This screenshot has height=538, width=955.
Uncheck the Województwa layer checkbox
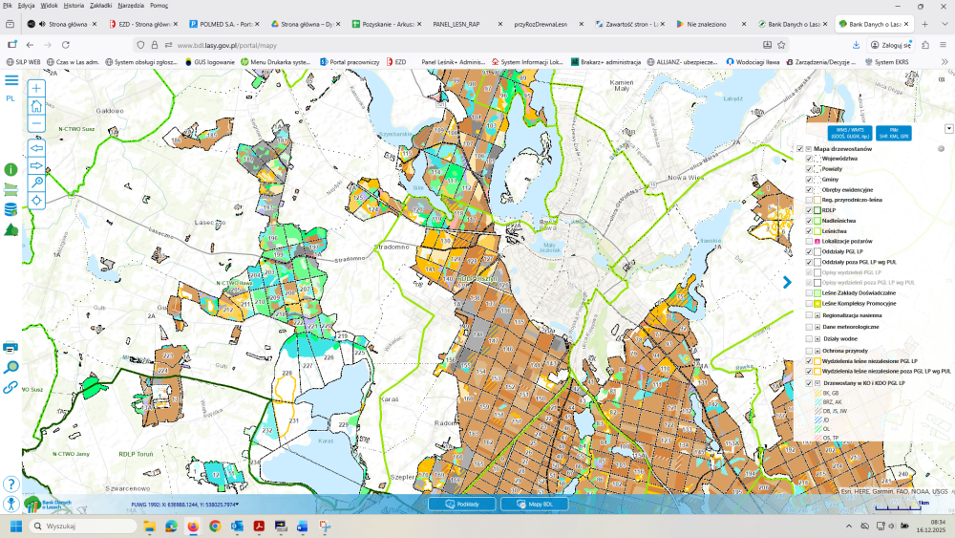pyautogui.click(x=810, y=159)
